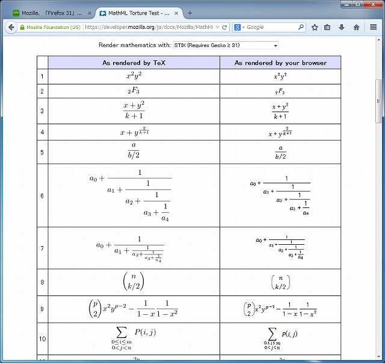385x363 pixels.
Task: Click row number 1 cell
Action: click(43, 77)
